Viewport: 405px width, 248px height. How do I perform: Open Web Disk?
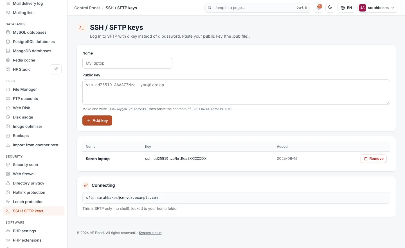(33, 108)
